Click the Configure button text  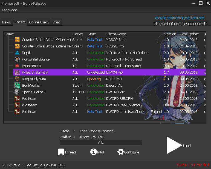coord(132,152)
